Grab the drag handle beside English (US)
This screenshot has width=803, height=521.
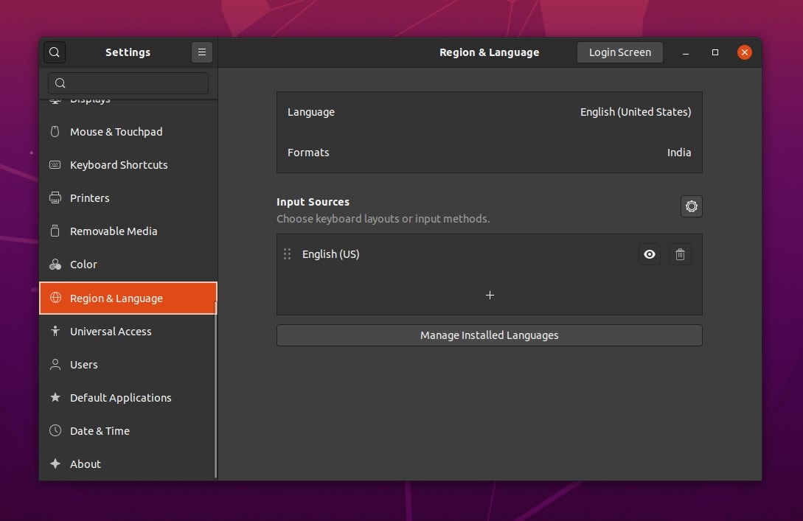click(288, 254)
